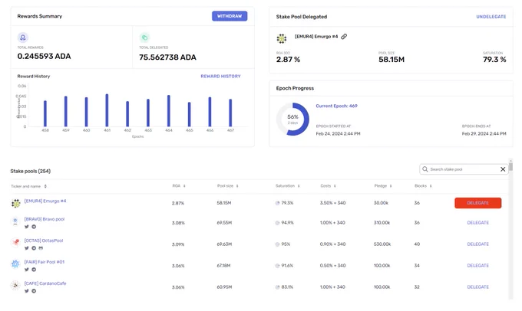Click the OctasPool octopus avatar
Image resolution: width=522 pixels, height=311 pixels.
[x=15, y=243]
